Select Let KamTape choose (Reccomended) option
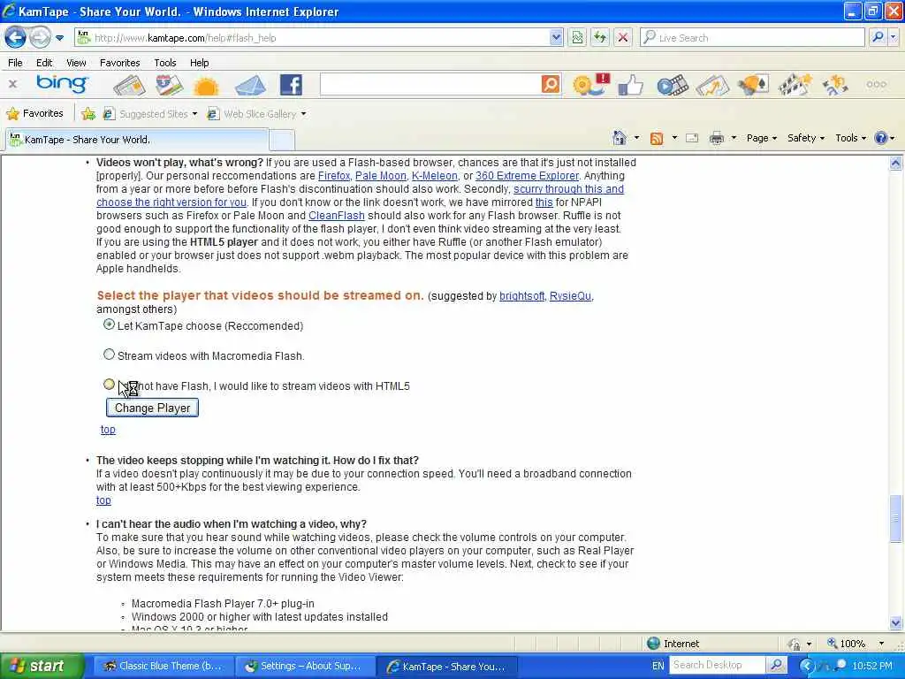905x679 pixels. [x=109, y=324]
